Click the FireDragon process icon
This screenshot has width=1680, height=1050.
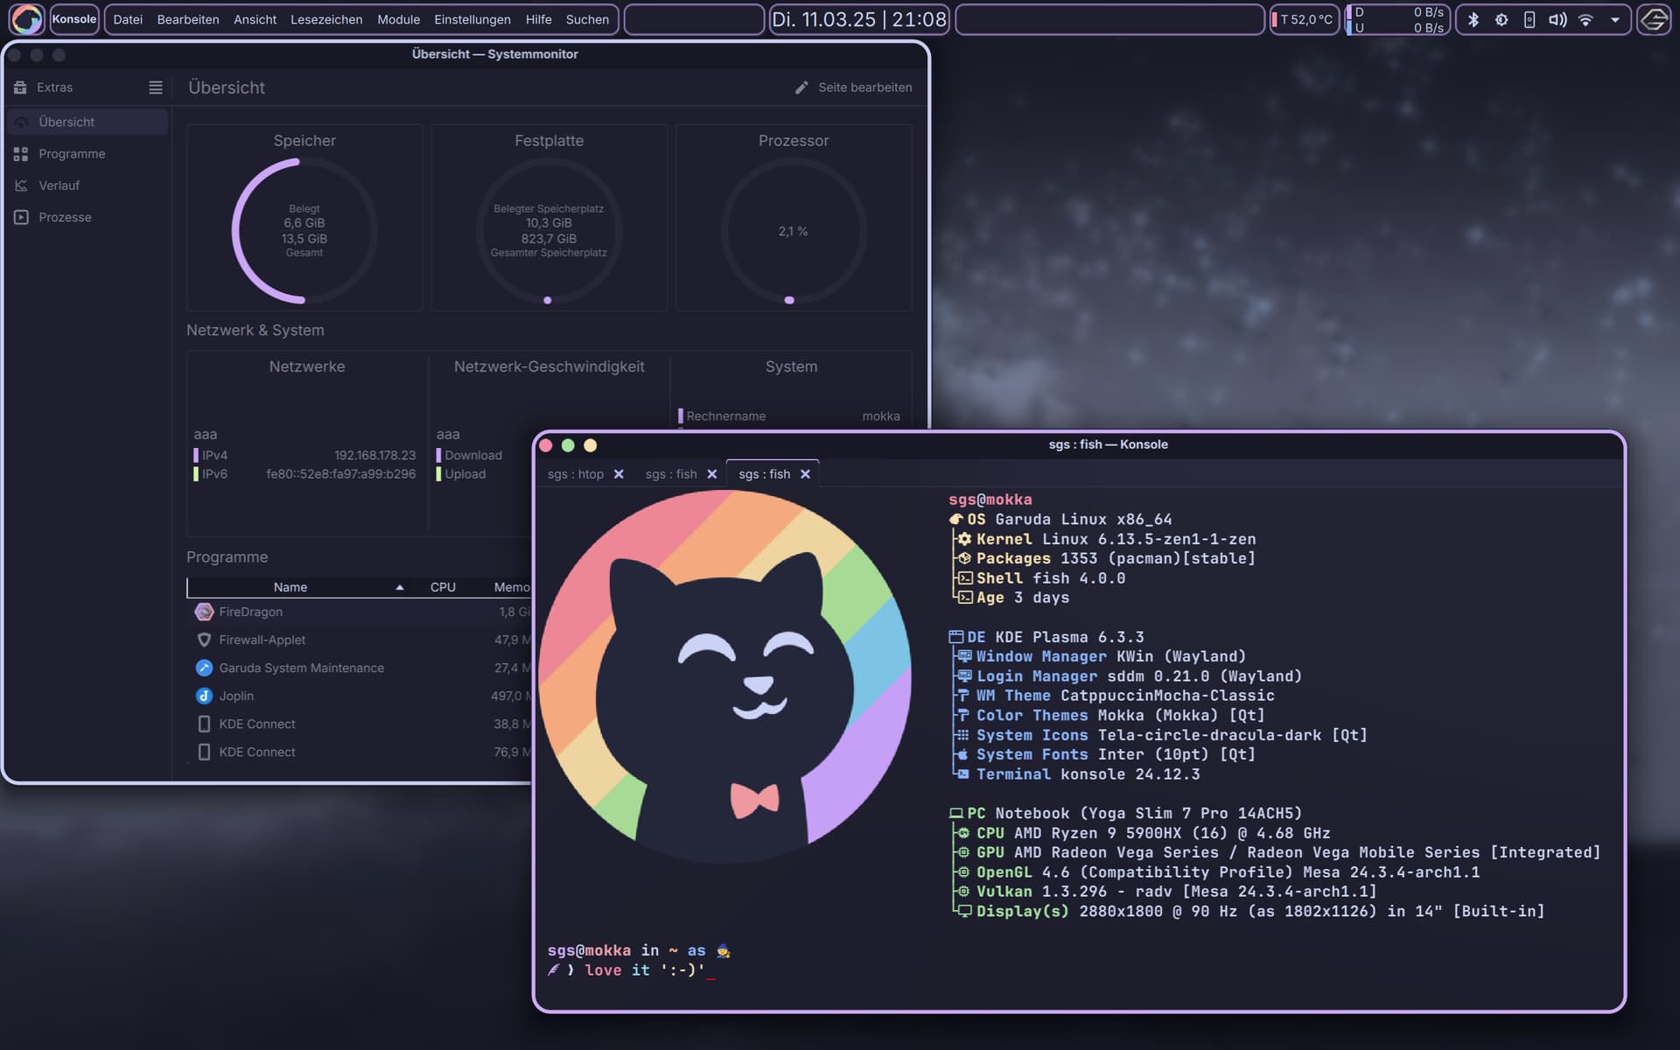[204, 612]
